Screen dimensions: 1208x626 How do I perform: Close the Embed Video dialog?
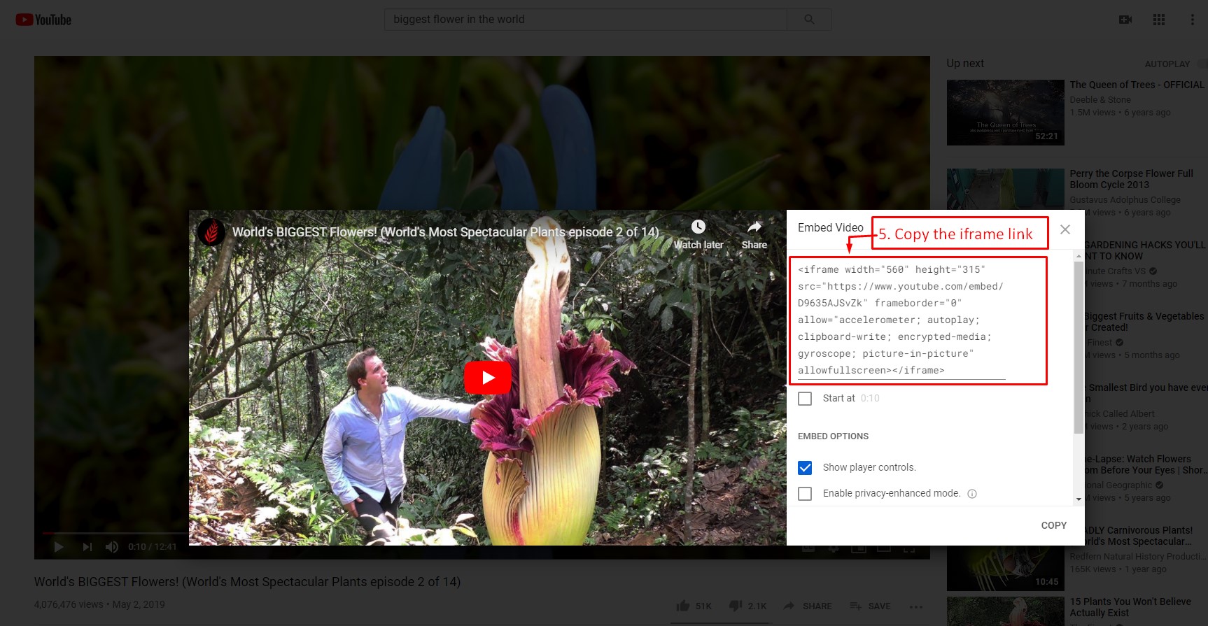point(1065,229)
